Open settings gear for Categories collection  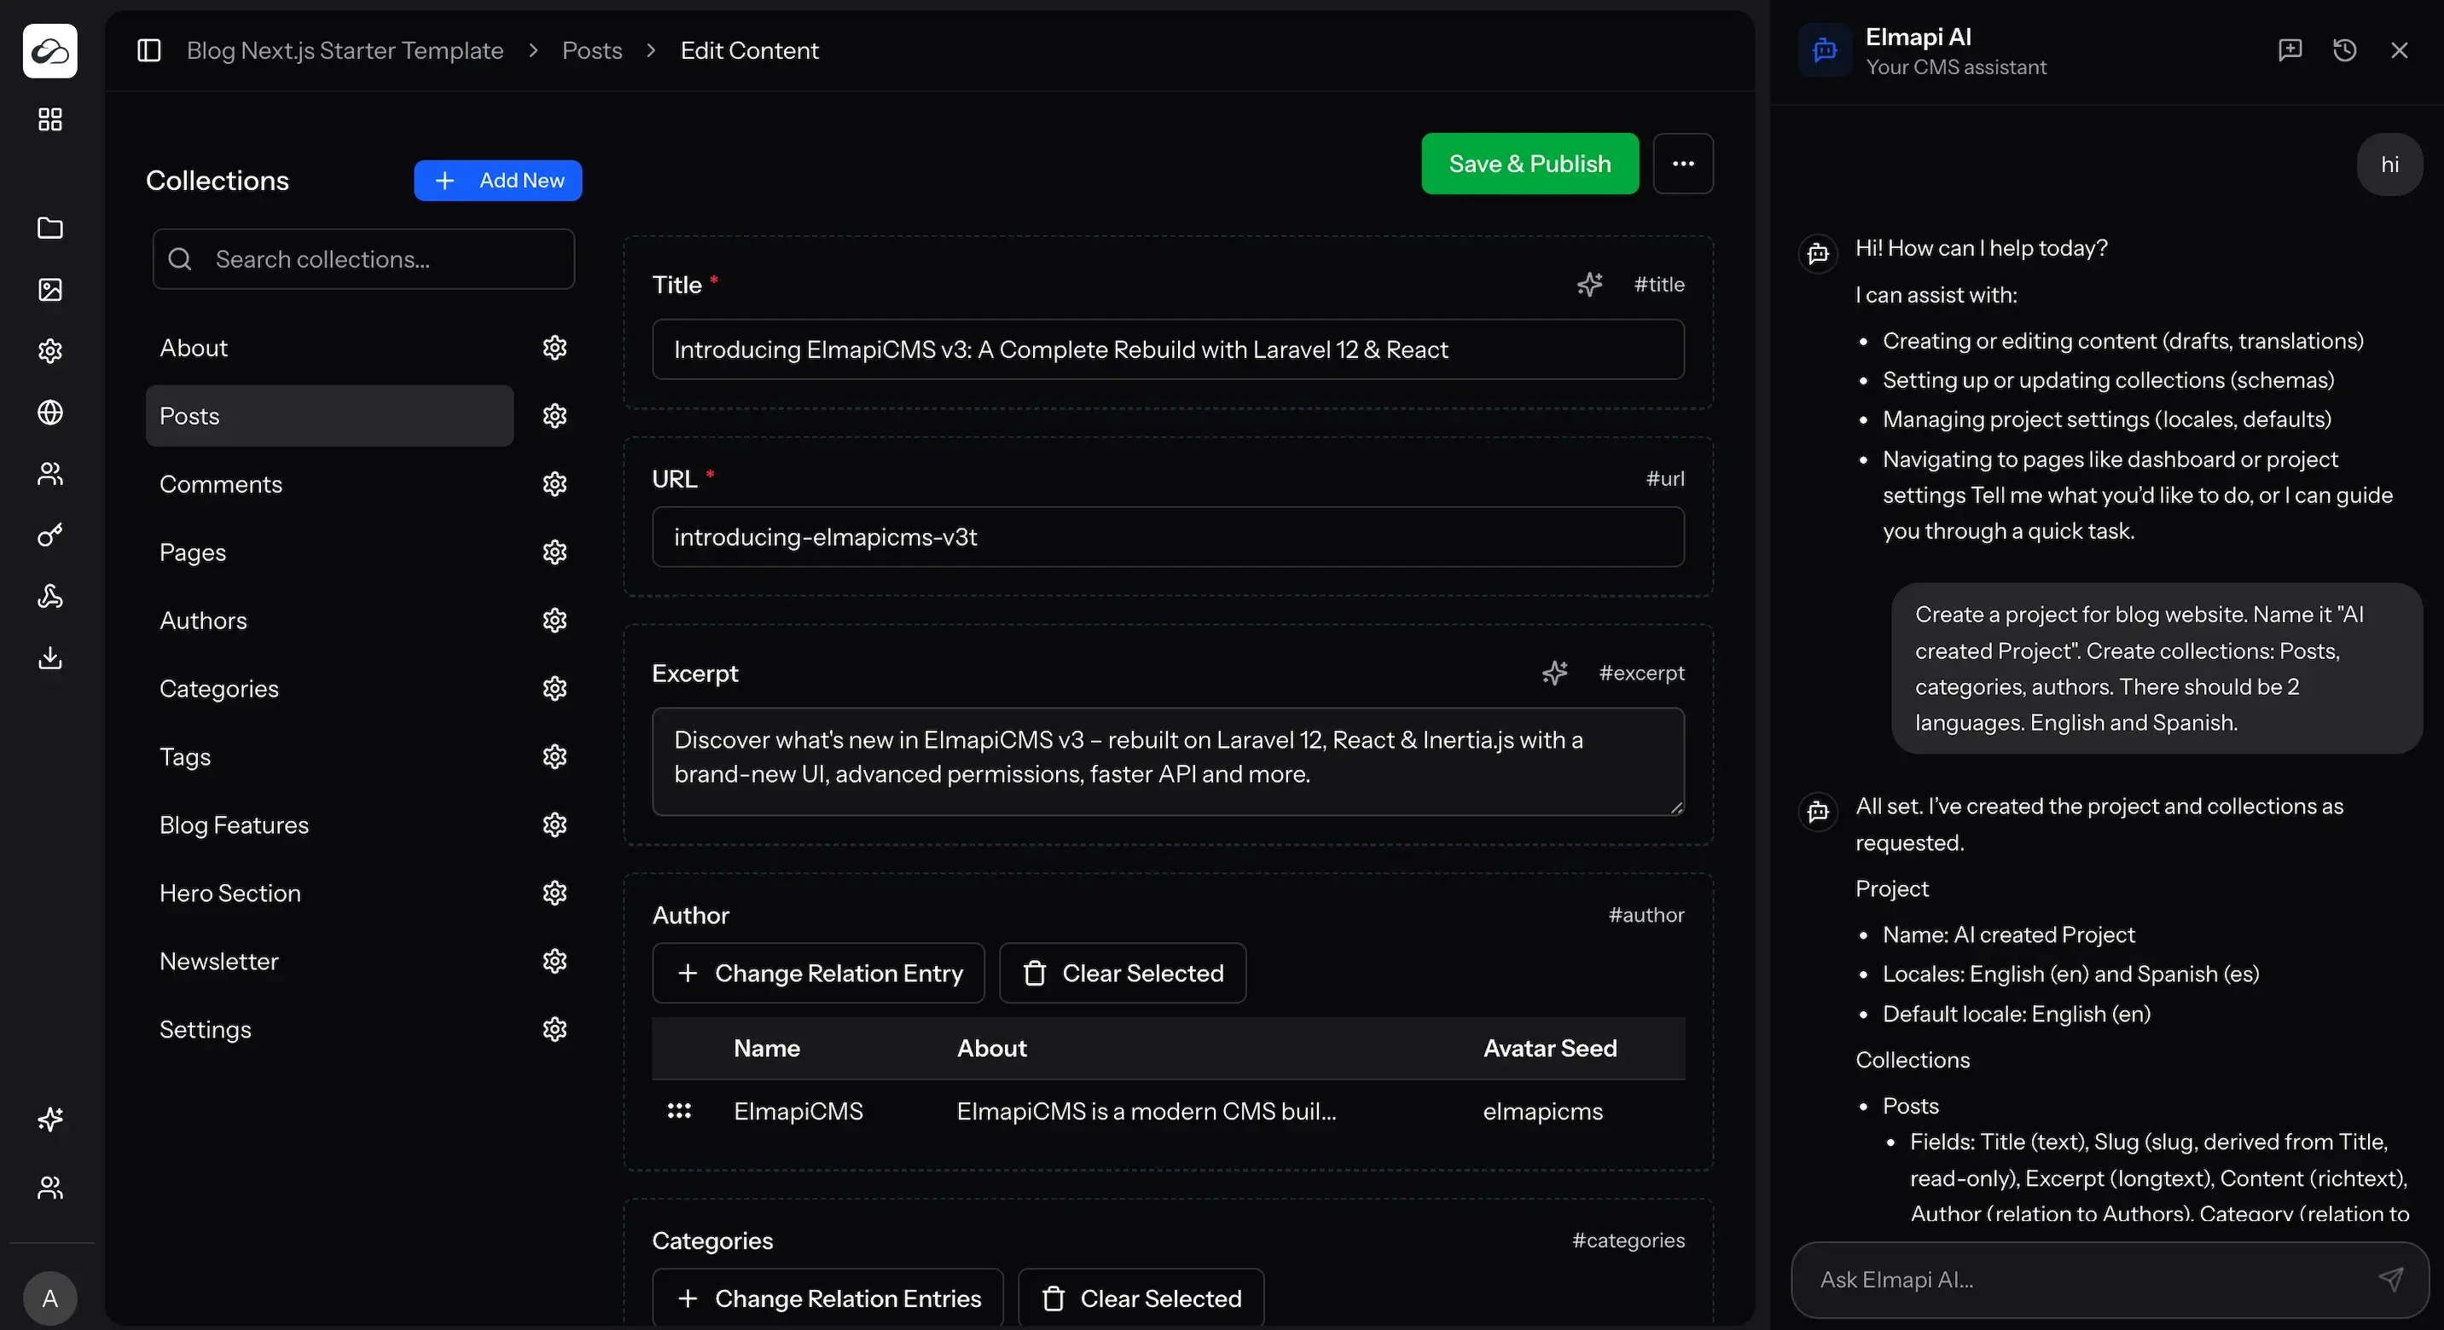click(x=555, y=688)
